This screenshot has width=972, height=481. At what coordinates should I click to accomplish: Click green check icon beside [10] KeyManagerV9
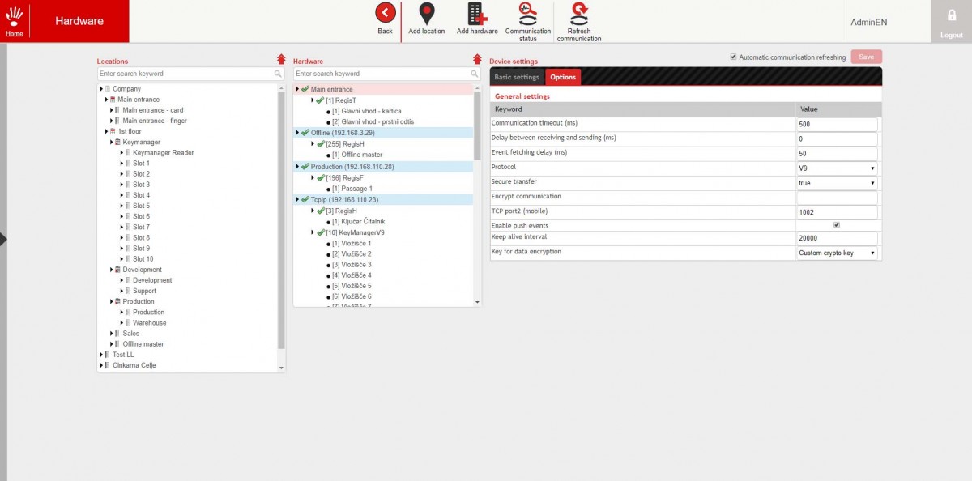pos(320,232)
